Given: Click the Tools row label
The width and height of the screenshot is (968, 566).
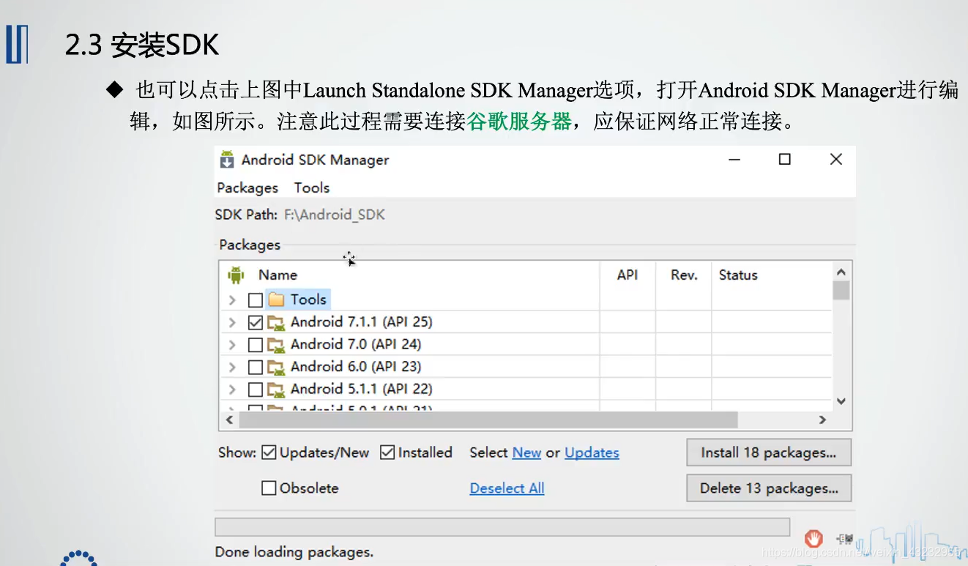Looking at the screenshot, I should click(308, 299).
